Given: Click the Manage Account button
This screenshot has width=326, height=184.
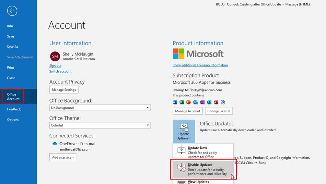Looking at the screenshot, I should click(x=187, y=111).
